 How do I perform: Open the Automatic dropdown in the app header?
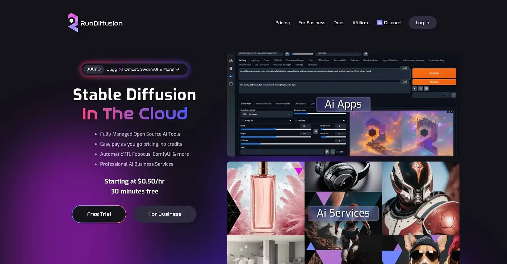pos(339,53)
